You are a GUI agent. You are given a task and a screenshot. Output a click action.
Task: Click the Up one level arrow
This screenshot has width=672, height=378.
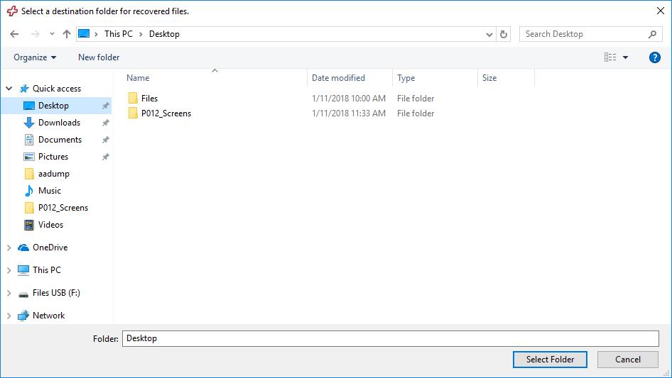click(x=67, y=34)
